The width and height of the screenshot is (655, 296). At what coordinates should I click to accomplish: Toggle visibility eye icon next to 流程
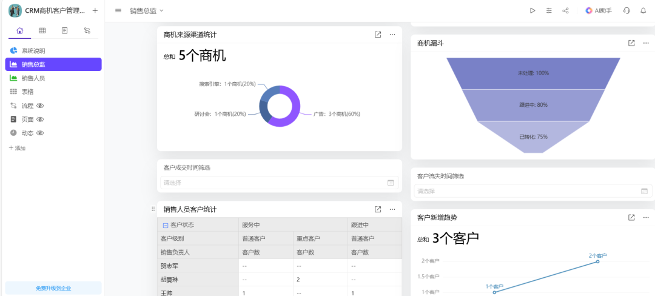[x=41, y=106]
